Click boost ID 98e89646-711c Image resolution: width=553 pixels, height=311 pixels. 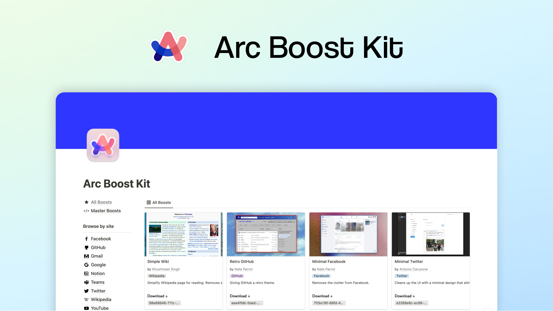164,303
